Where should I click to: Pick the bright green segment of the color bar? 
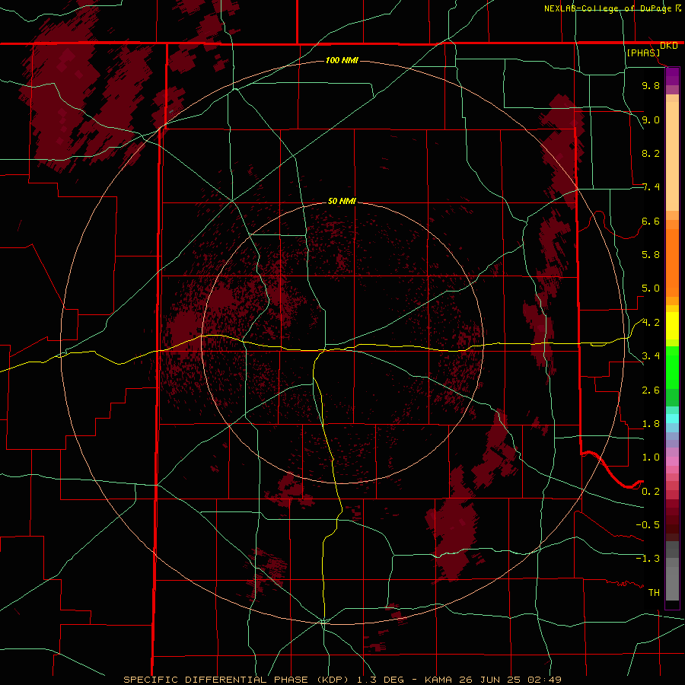[x=672, y=368]
